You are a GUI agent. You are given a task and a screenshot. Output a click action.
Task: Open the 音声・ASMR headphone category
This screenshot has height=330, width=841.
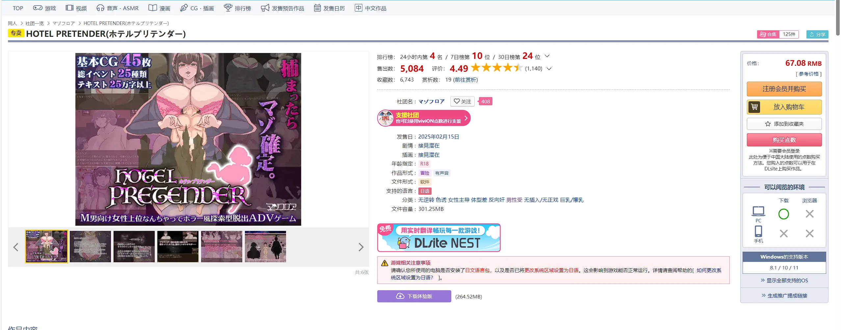(x=118, y=8)
